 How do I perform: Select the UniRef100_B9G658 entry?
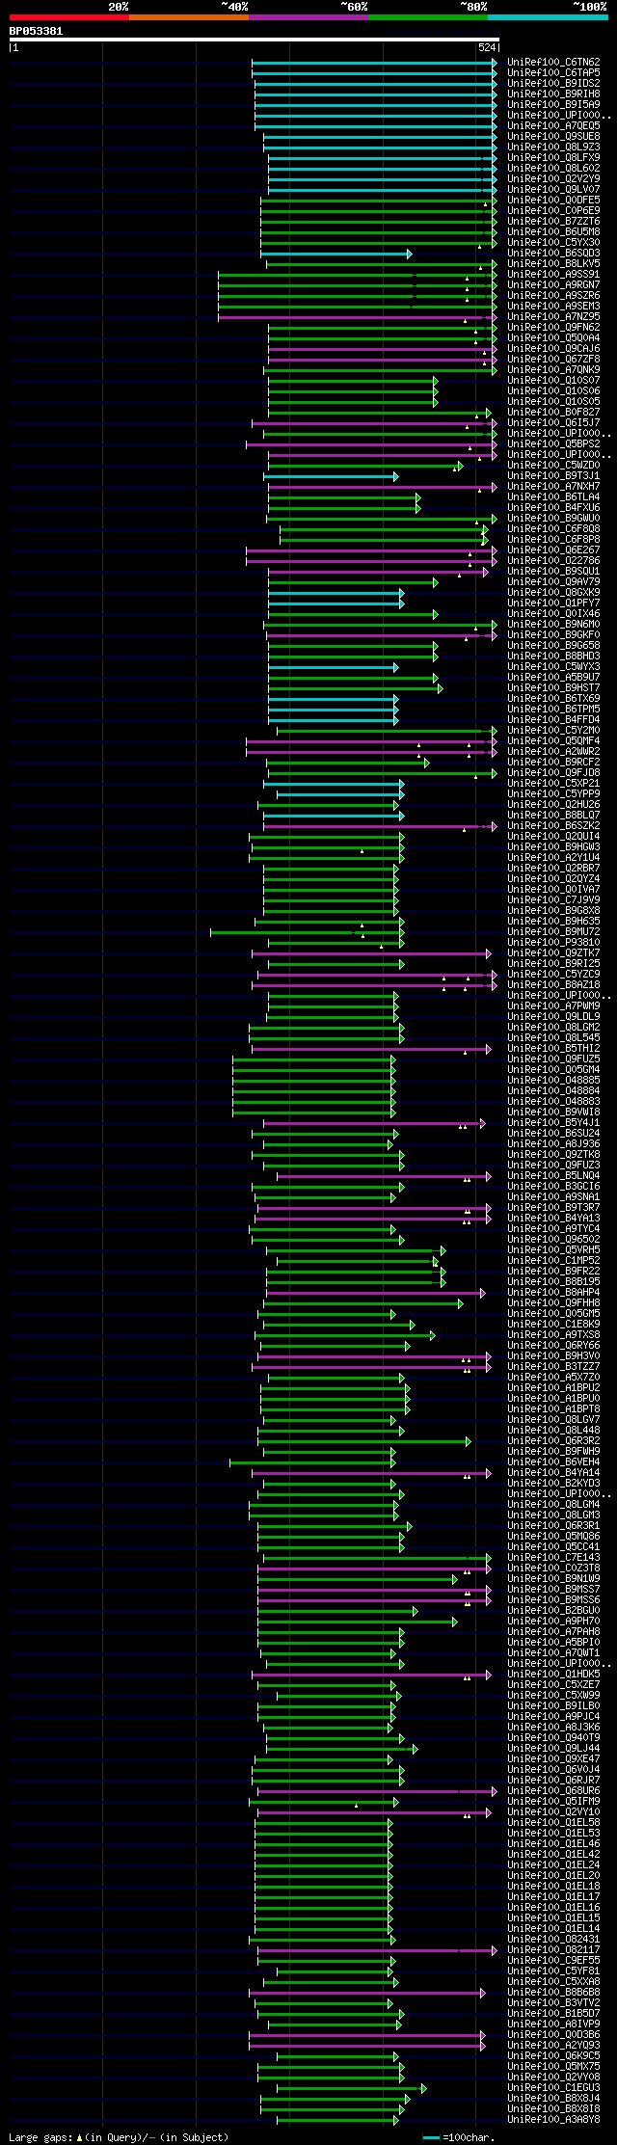[x=553, y=646]
